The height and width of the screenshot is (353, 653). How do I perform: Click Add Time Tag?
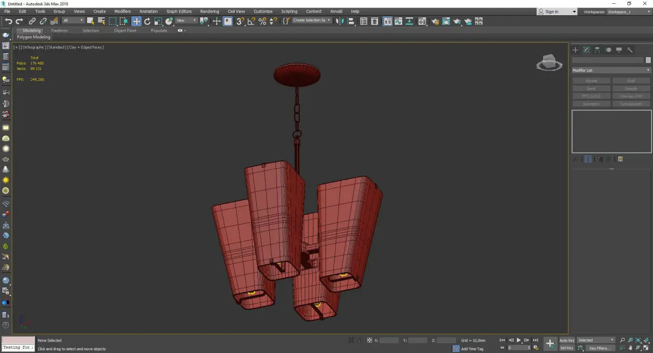(472, 349)
